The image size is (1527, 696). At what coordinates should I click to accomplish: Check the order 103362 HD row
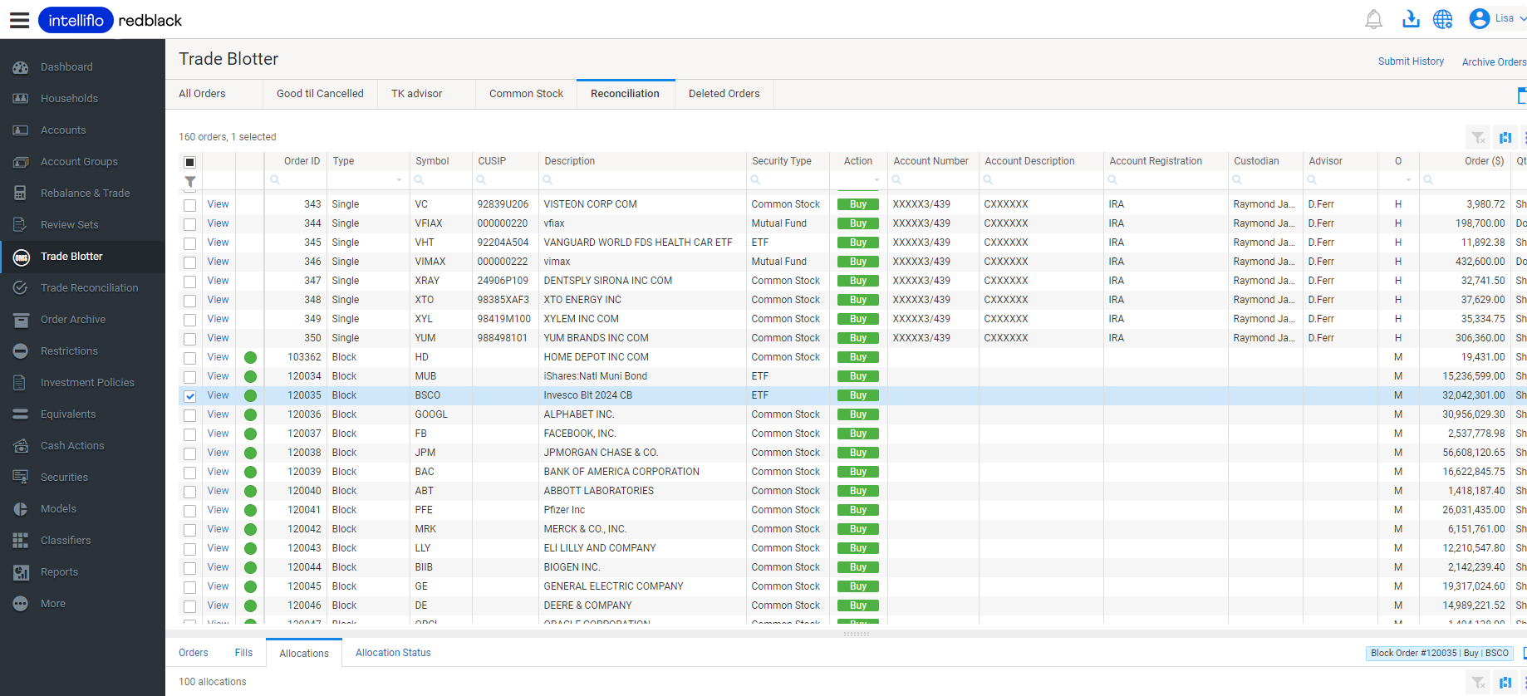(x=190, y=358)
